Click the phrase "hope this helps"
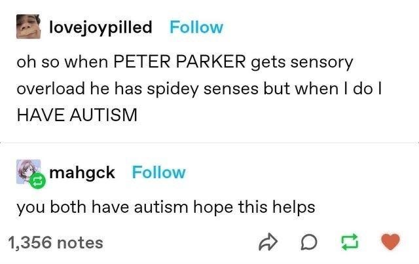 [x=254, y=207]
